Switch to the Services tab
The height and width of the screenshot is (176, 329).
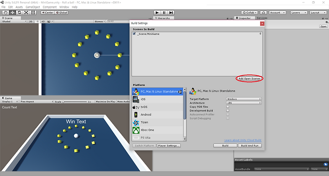point(262,18)
